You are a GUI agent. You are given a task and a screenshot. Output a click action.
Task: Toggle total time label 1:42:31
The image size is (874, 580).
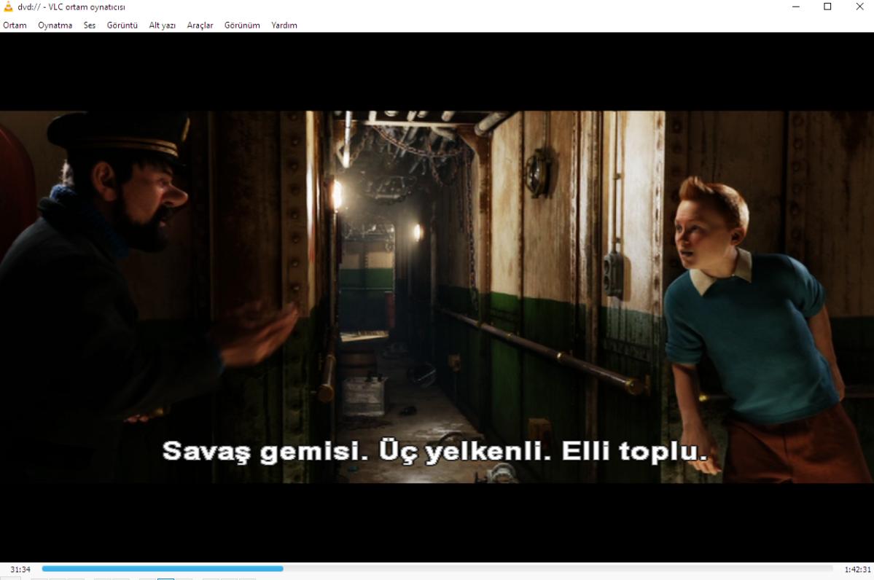(857, 569)
